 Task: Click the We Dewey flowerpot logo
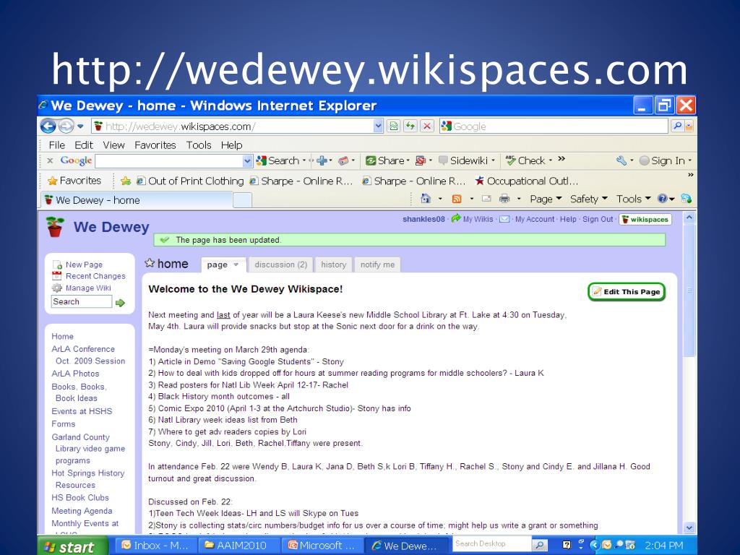coord(55,226)
